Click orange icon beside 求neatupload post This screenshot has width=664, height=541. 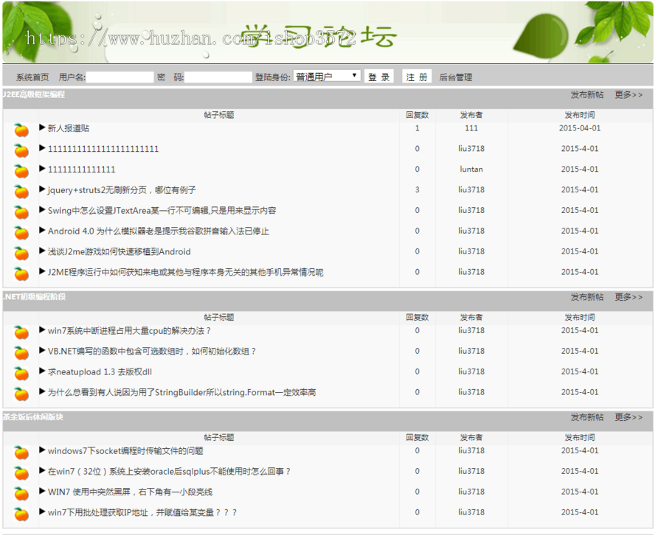[x=21, y=374]
